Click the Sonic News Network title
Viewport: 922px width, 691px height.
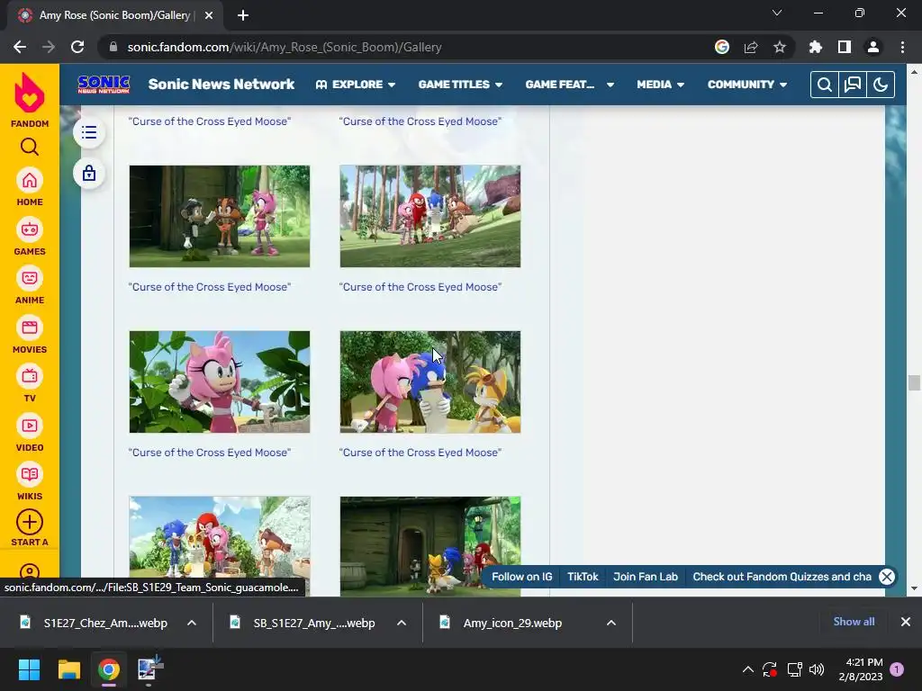[221, 84]
